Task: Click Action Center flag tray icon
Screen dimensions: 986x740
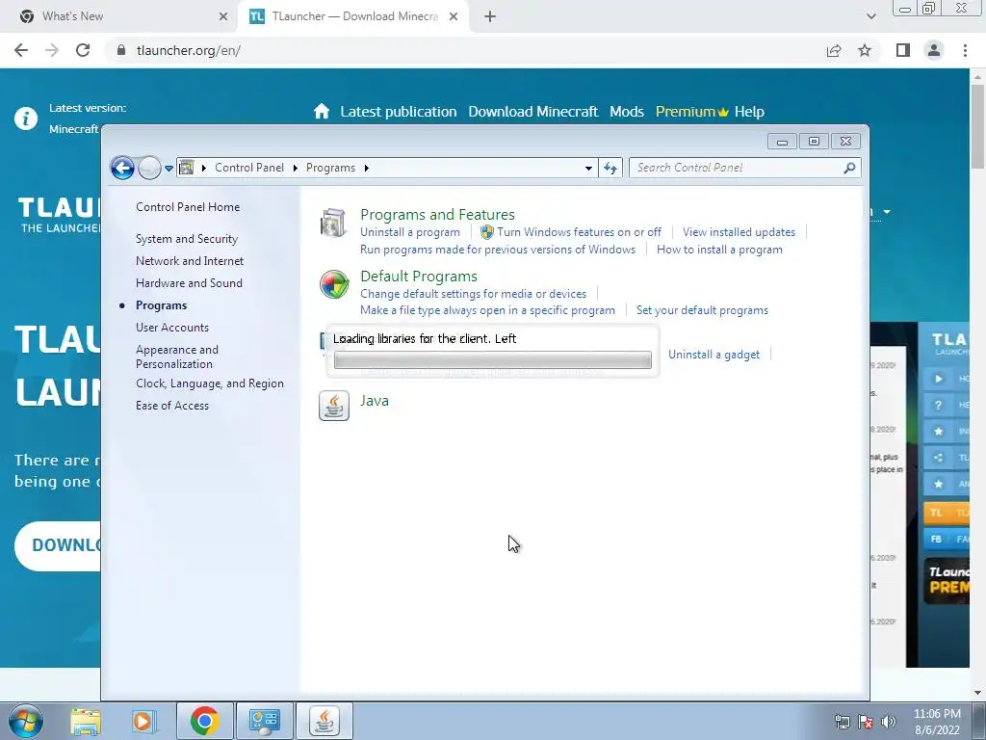Action: click(x=866, y=722)
